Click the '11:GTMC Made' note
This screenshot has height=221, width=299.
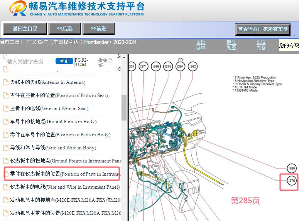coord(245,90)
